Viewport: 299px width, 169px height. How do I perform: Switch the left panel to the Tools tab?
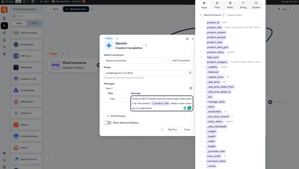click(34, 23)
